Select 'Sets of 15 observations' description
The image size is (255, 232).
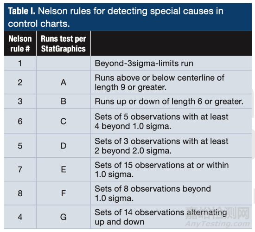(162, 169)
